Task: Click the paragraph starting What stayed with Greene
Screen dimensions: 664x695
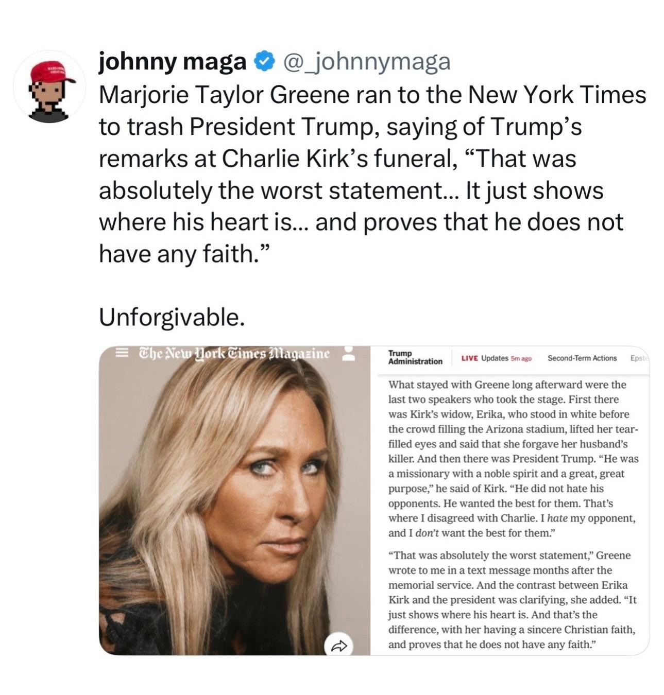Action: [x=513, y=458]
